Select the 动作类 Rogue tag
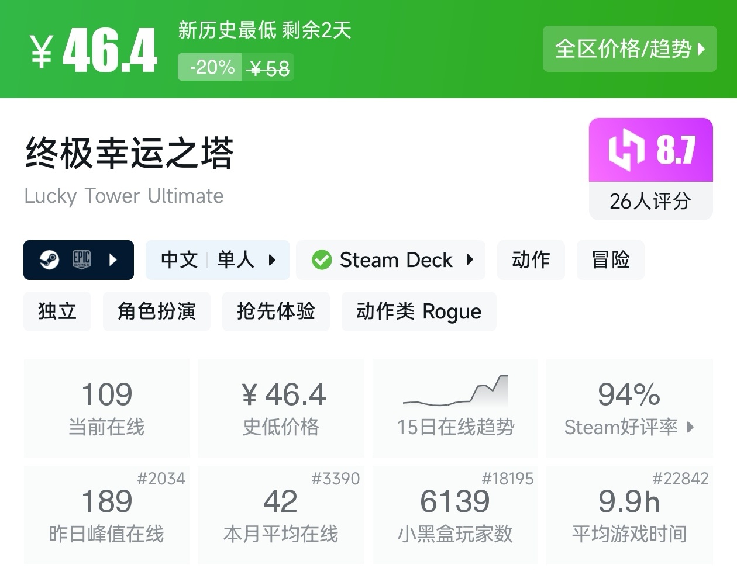737x575 pixels. (x=418, y=311)
